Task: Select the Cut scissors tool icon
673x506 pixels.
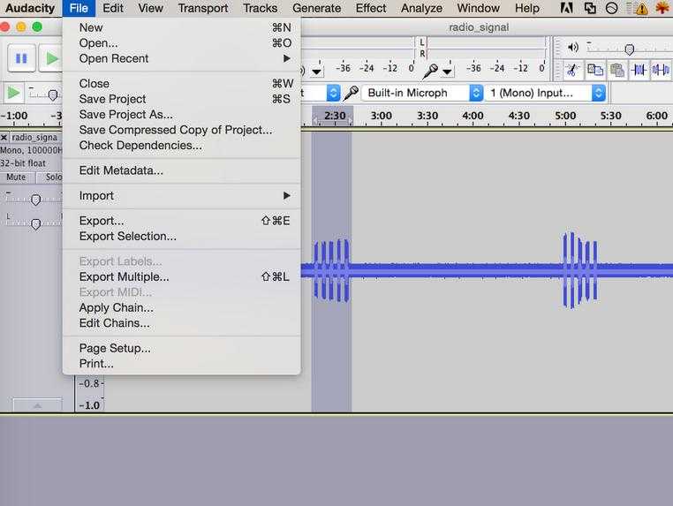Action: (x=571, y=70)
